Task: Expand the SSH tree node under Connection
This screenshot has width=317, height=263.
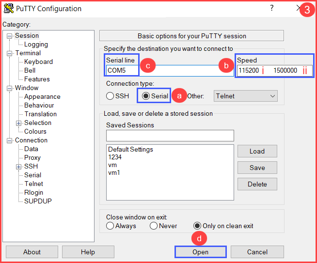Action: (18, 167)
